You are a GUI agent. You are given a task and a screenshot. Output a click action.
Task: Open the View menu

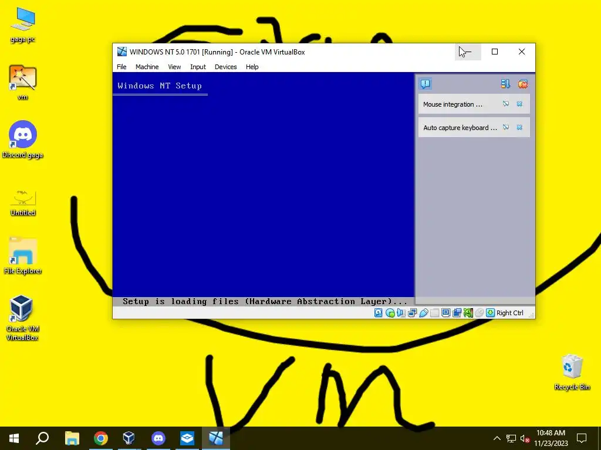174,67
